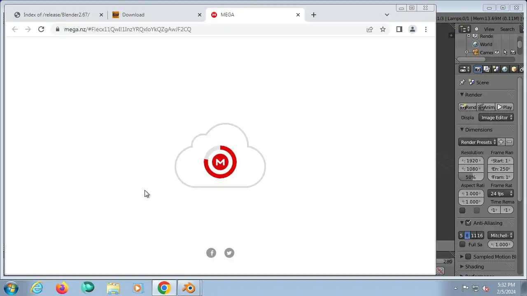Viewport: 527px width, 296px height.
Task: Switch to Blender from taskbar
Action: 189,288
